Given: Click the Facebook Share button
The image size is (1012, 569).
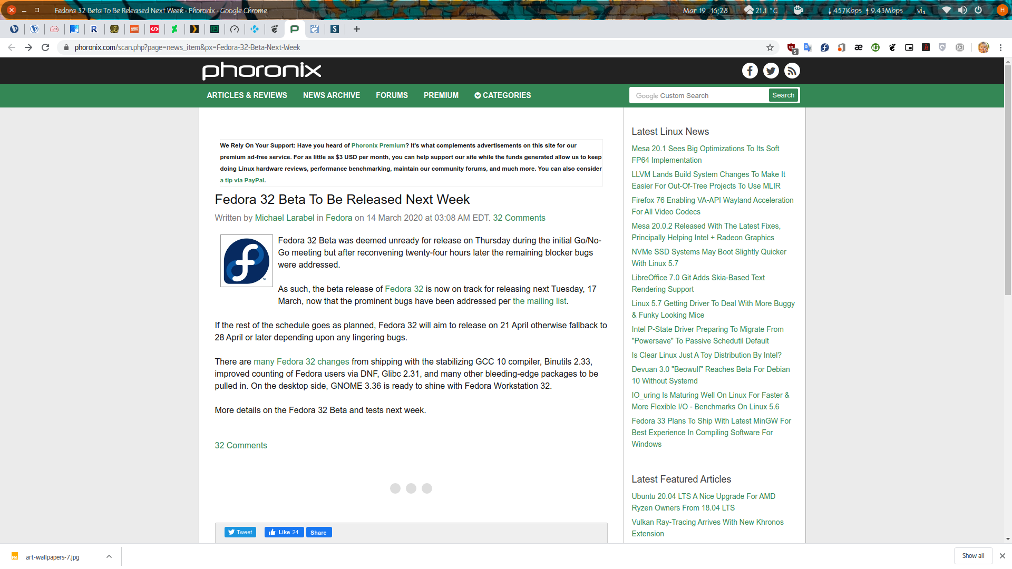Looking at the screenshot, I should click(318, 532).
